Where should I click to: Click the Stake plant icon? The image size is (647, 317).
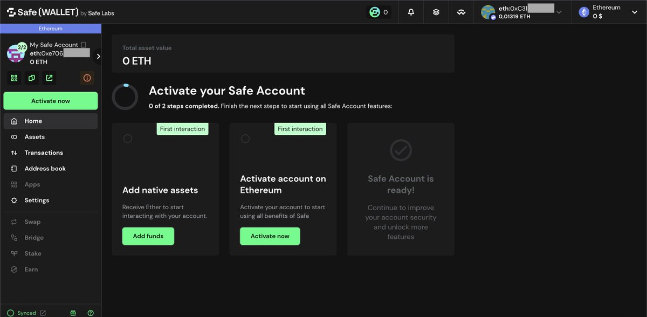coord(14,253)
